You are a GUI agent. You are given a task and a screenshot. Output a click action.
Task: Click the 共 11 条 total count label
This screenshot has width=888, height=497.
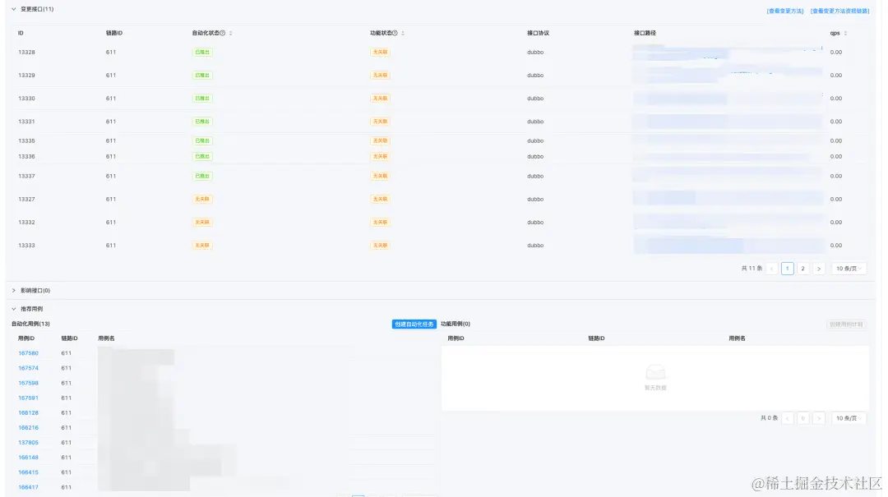pyautogui.click(x=752, y=269)
